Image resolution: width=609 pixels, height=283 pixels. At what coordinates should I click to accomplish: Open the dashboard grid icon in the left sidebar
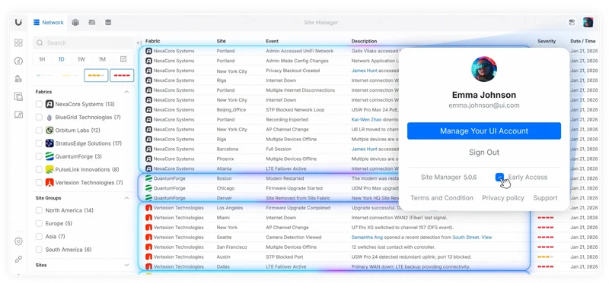coord(18,42)
